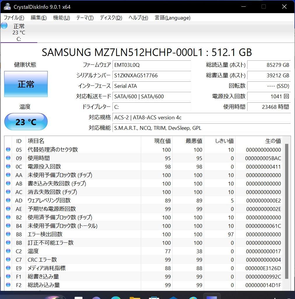The image size is (295, 299).
Task: Click the firmware field EMT03L0Q
Action: [152, 65]
